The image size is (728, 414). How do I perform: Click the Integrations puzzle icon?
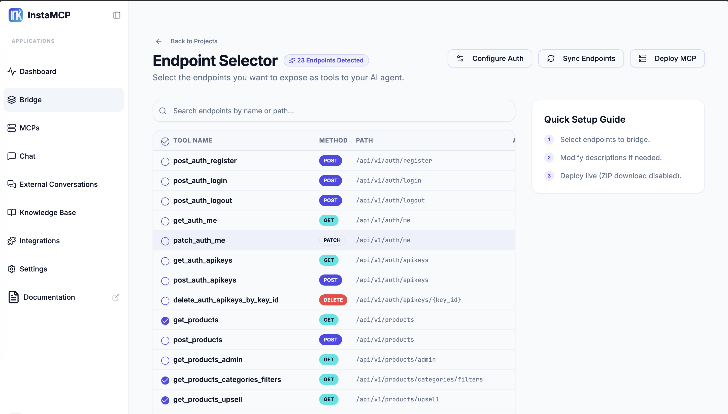click(x=12, y=241)
